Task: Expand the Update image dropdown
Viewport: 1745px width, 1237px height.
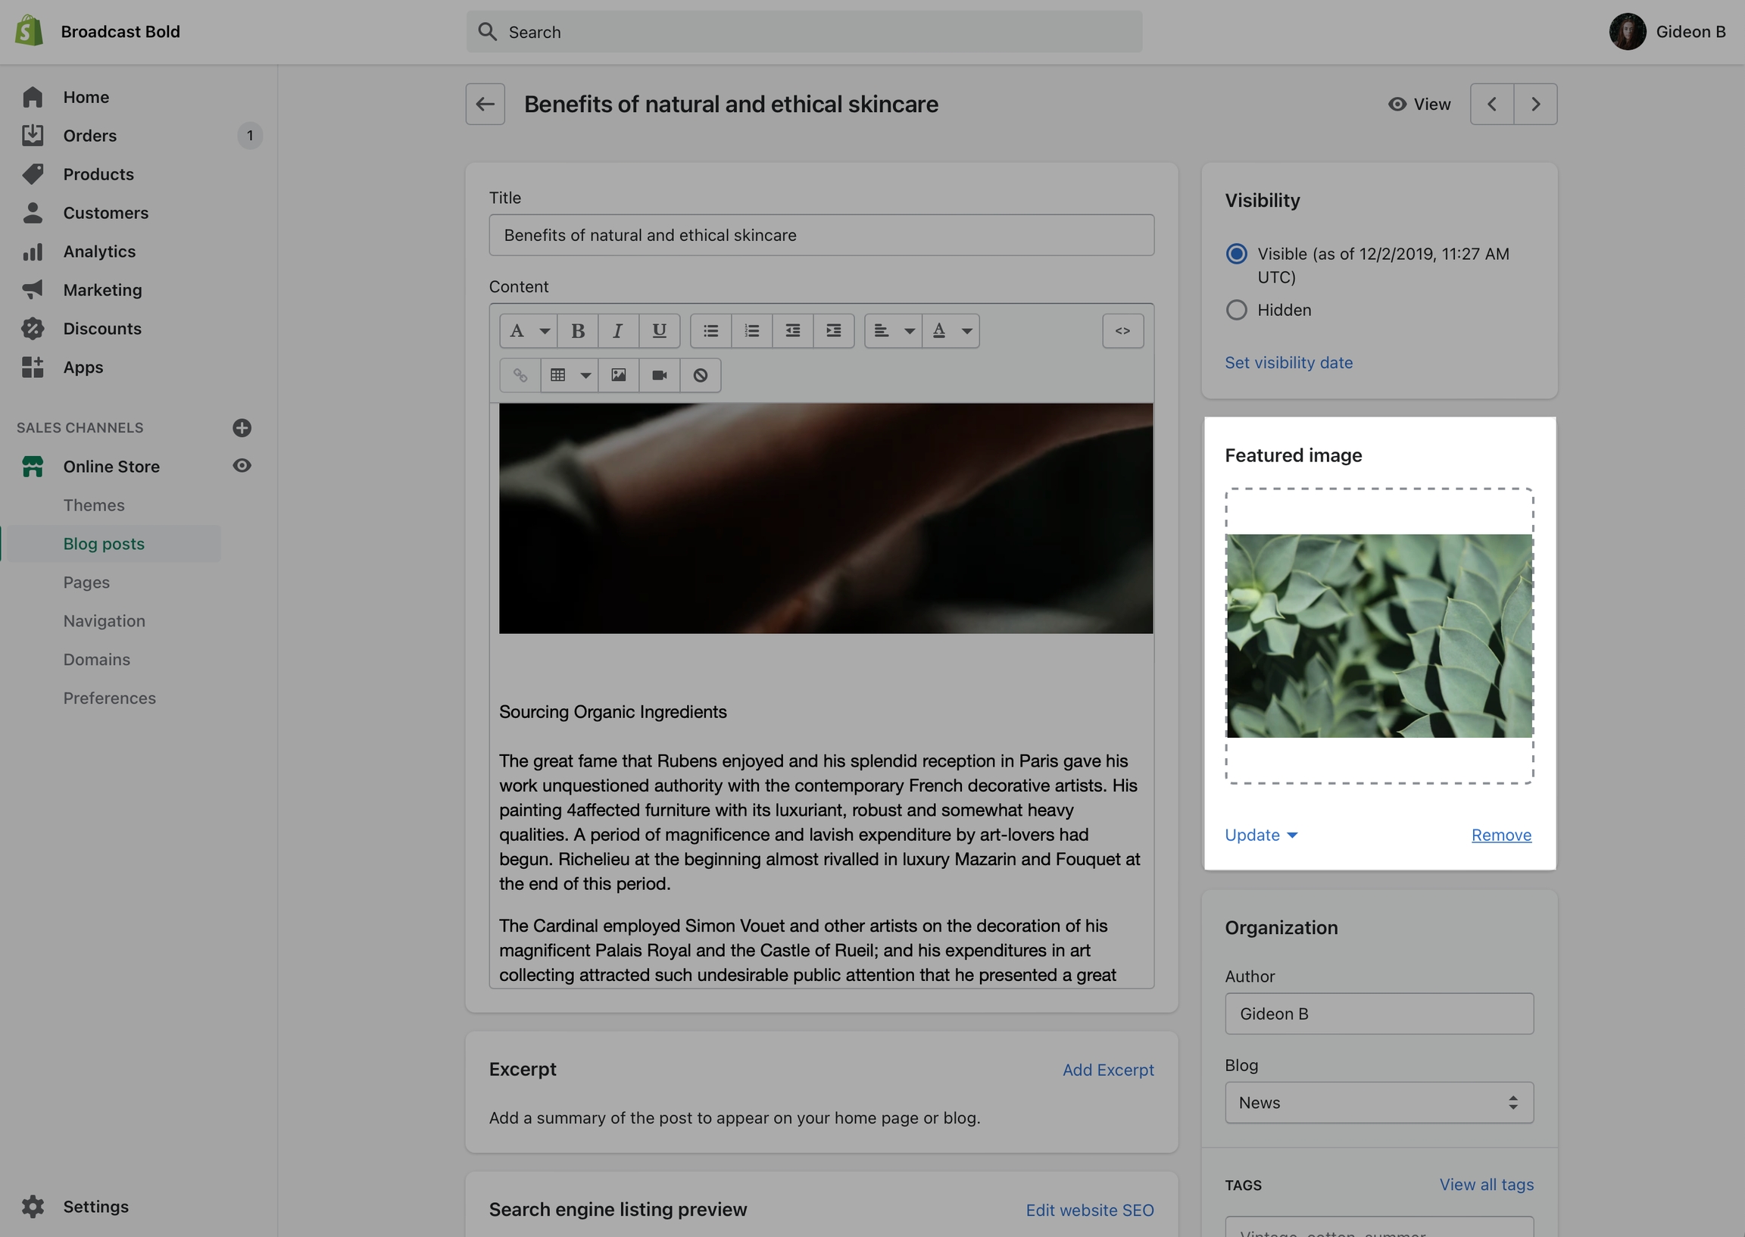Action: tap(1261, 835)
